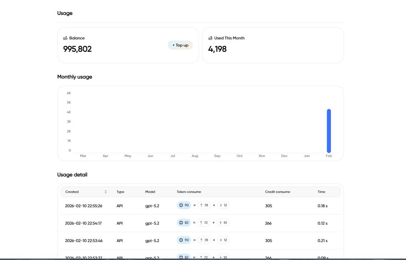Click input tokens 72 in 22:54:17 row
The width and height of the screenshot is (406, 260).
(204, 223)
